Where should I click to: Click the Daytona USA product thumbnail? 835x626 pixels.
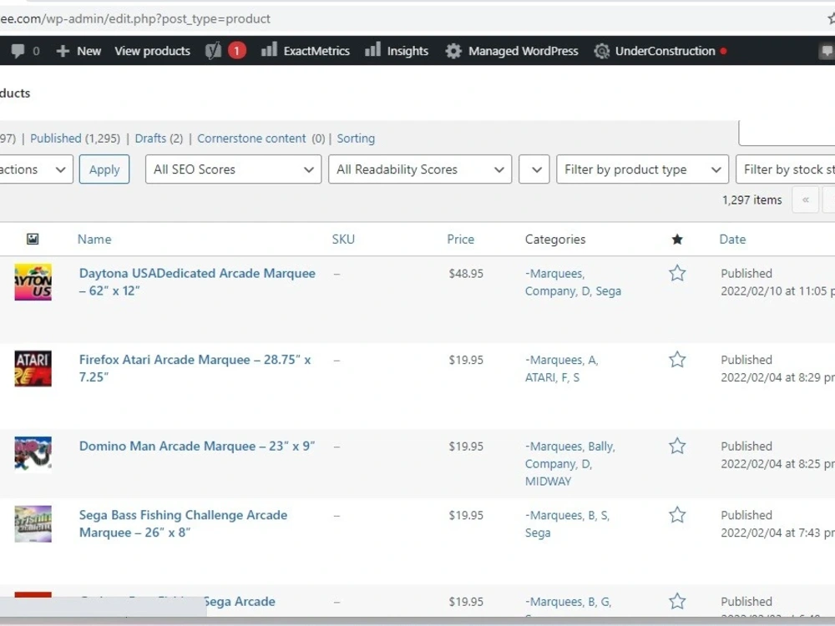coord(33,282)
